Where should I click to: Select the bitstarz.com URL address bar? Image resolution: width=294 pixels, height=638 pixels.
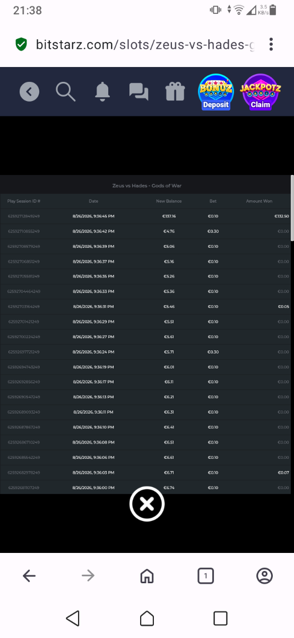(x=145, y=44)
